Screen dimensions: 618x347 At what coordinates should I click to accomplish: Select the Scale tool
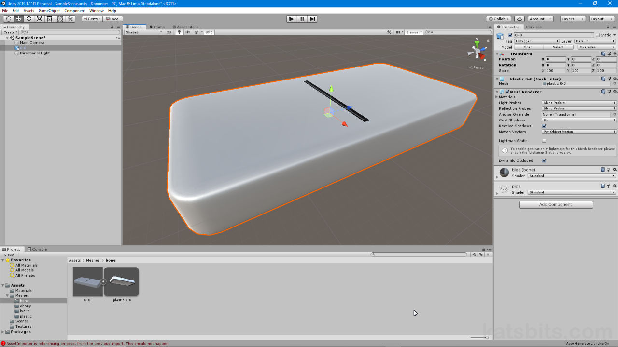click(40, 19)
